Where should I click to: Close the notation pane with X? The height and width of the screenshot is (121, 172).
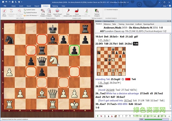170,21
